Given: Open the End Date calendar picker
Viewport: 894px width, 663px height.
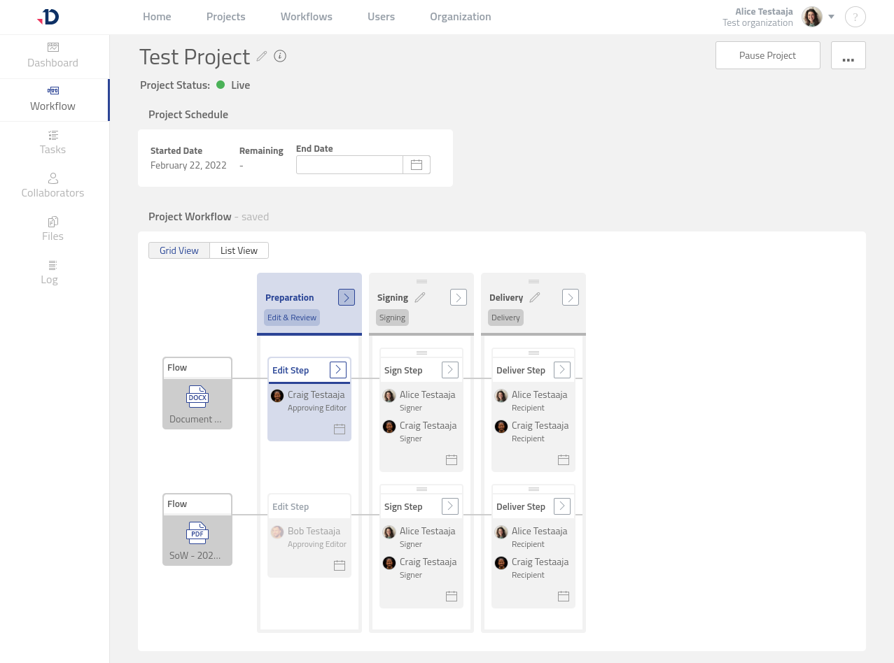Looking at the screenshot, I should 417,165.
